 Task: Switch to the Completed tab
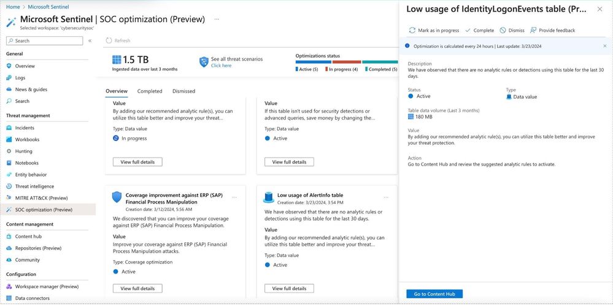tap(150, 91)
